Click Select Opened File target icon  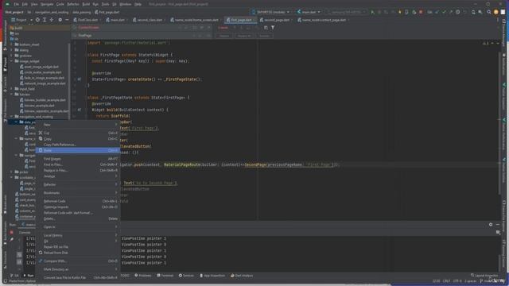[37, 20]
